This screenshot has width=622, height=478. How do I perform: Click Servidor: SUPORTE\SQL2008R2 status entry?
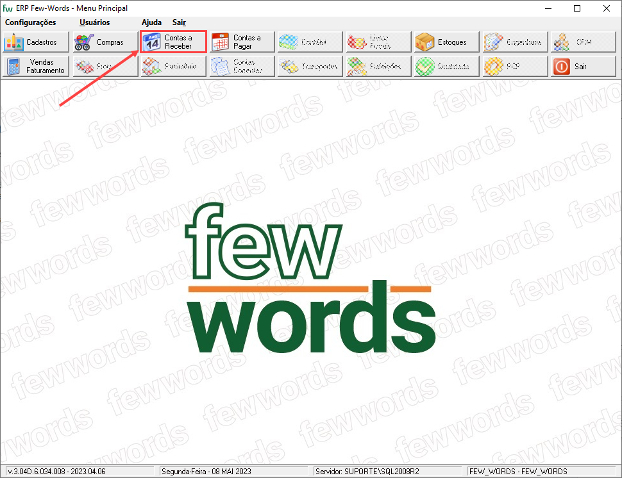coord(367,471)
